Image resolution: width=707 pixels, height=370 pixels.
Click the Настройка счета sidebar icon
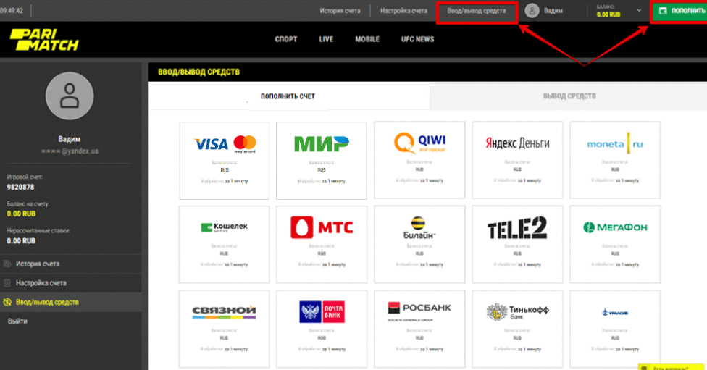[x=7, y=283]
